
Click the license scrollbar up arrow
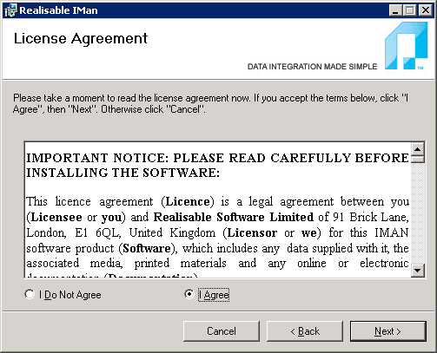[x=418, y=149]
